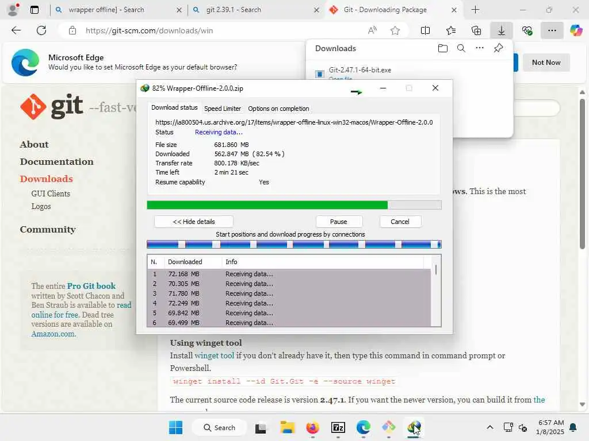Open downloads folder icon in Downloads panel
The height and width of the screenshot is (441, 589).
(443, 48)
